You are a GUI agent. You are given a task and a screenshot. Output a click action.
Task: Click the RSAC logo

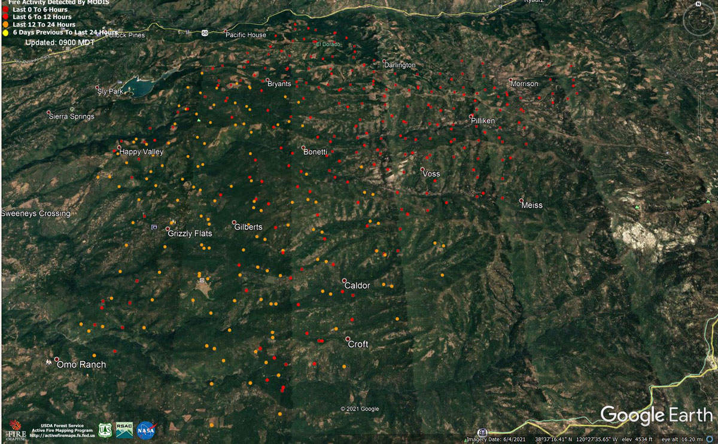click(x=124, y=430)
